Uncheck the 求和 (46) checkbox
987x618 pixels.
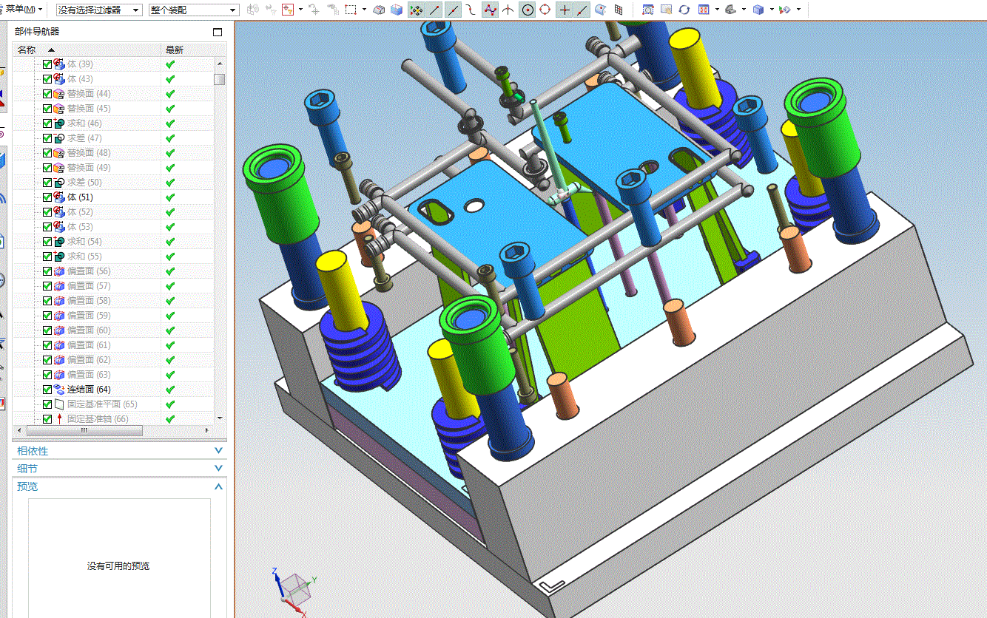[x=47, y=123]
